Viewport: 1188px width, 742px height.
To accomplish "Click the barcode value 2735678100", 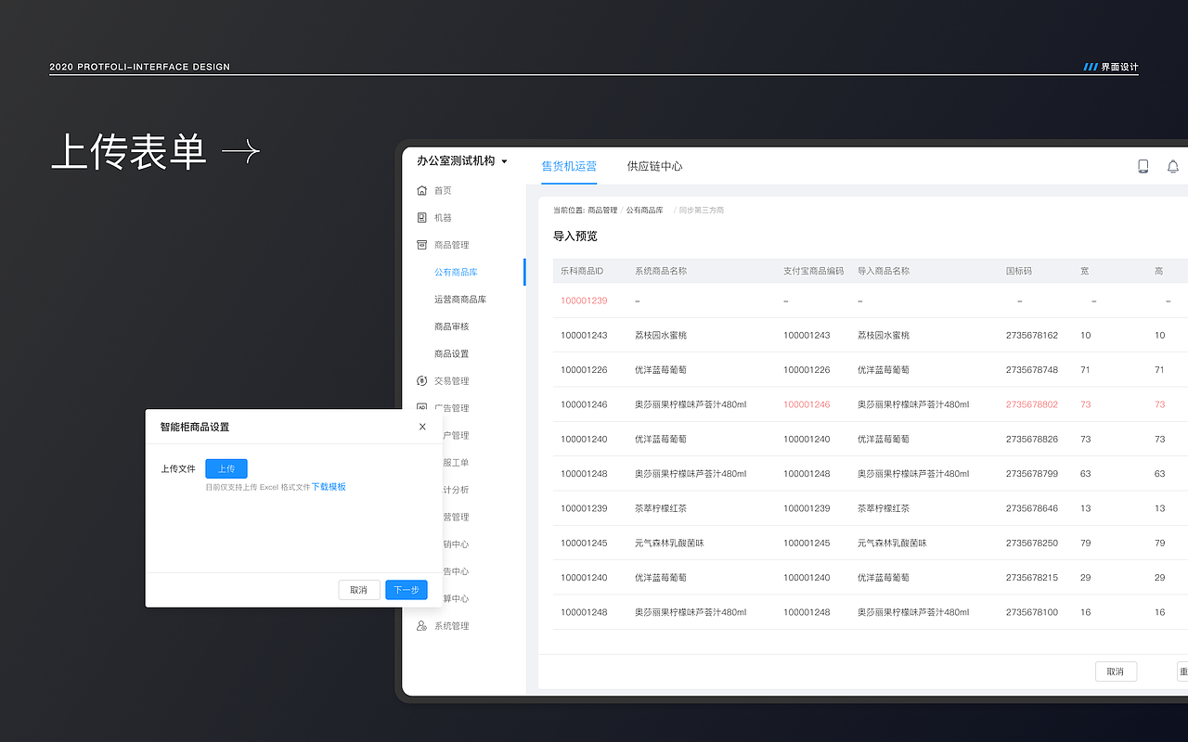I will (1032, 612).
